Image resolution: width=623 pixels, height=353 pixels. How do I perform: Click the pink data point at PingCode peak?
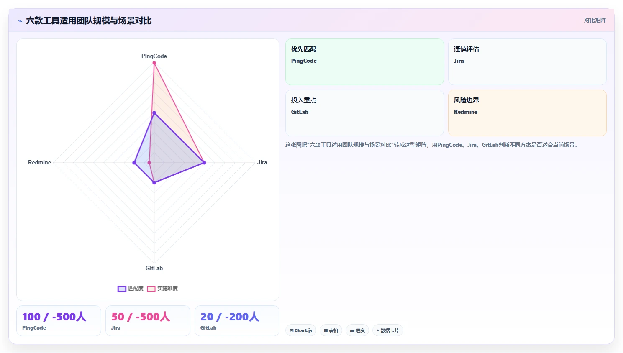pyautogui.click(x=154, y=63)
